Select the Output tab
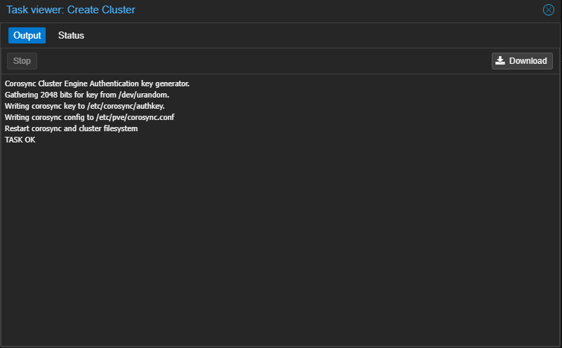 27,36
